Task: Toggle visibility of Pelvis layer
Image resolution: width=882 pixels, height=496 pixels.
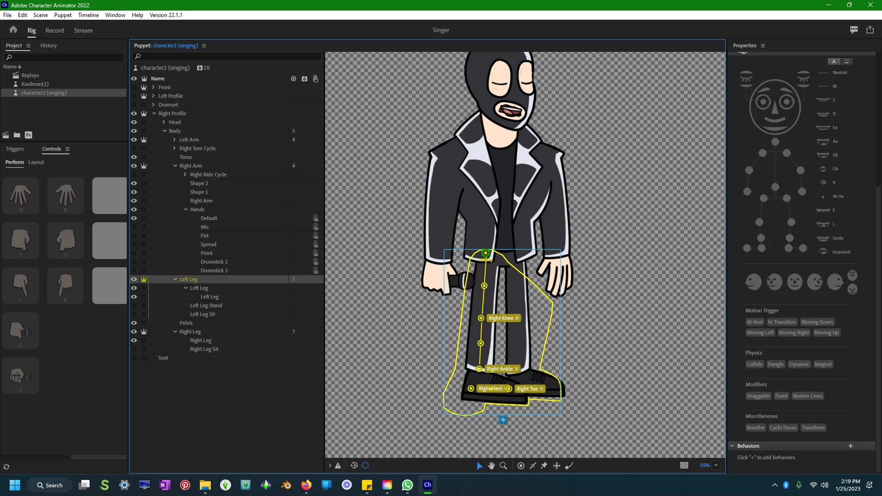Action: point(134,323)
